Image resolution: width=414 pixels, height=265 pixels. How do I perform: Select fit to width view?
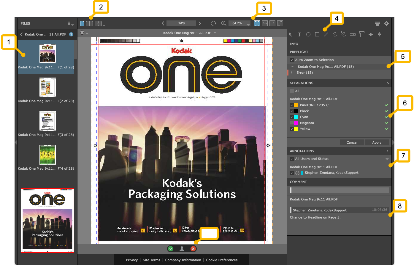coord(265,23)
